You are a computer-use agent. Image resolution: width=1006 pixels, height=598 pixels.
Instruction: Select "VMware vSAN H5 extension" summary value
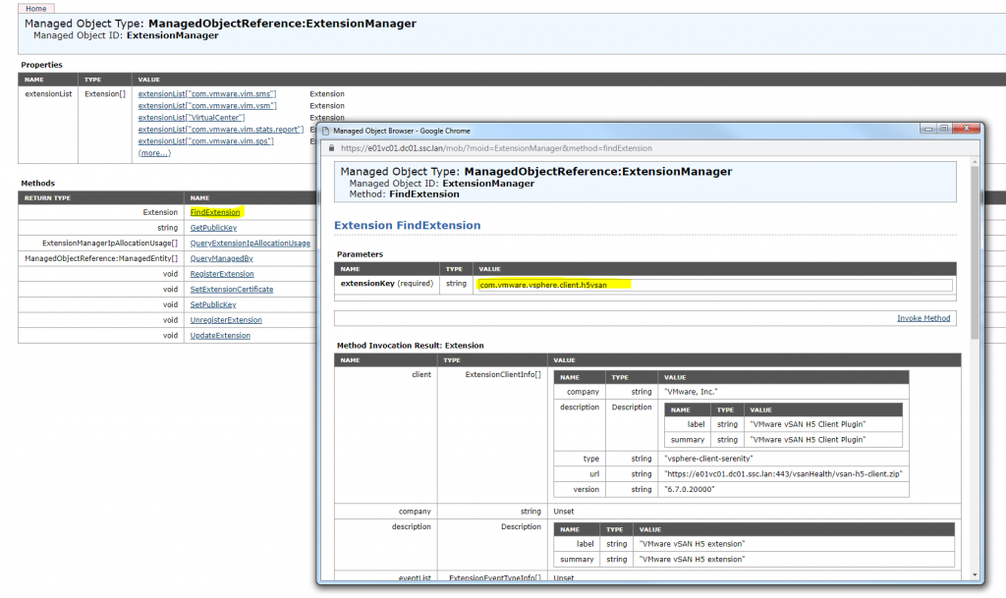[x=692, y=559]
